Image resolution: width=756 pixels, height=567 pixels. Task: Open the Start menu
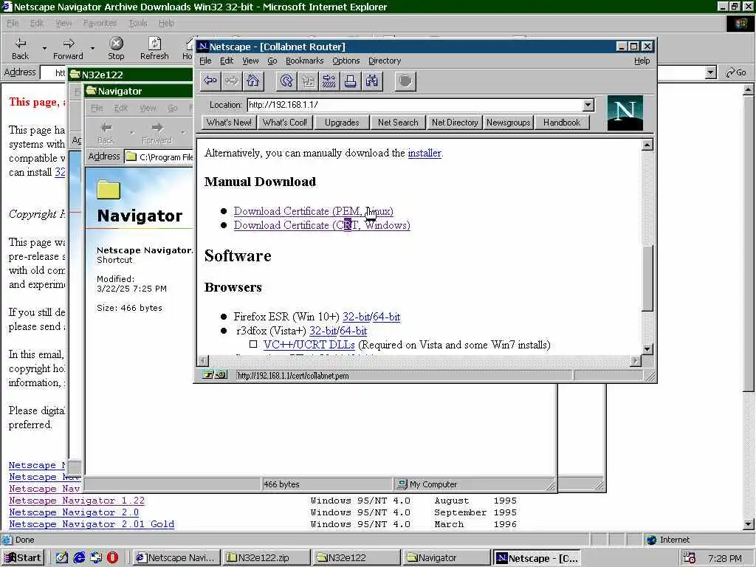coord(23,558)
